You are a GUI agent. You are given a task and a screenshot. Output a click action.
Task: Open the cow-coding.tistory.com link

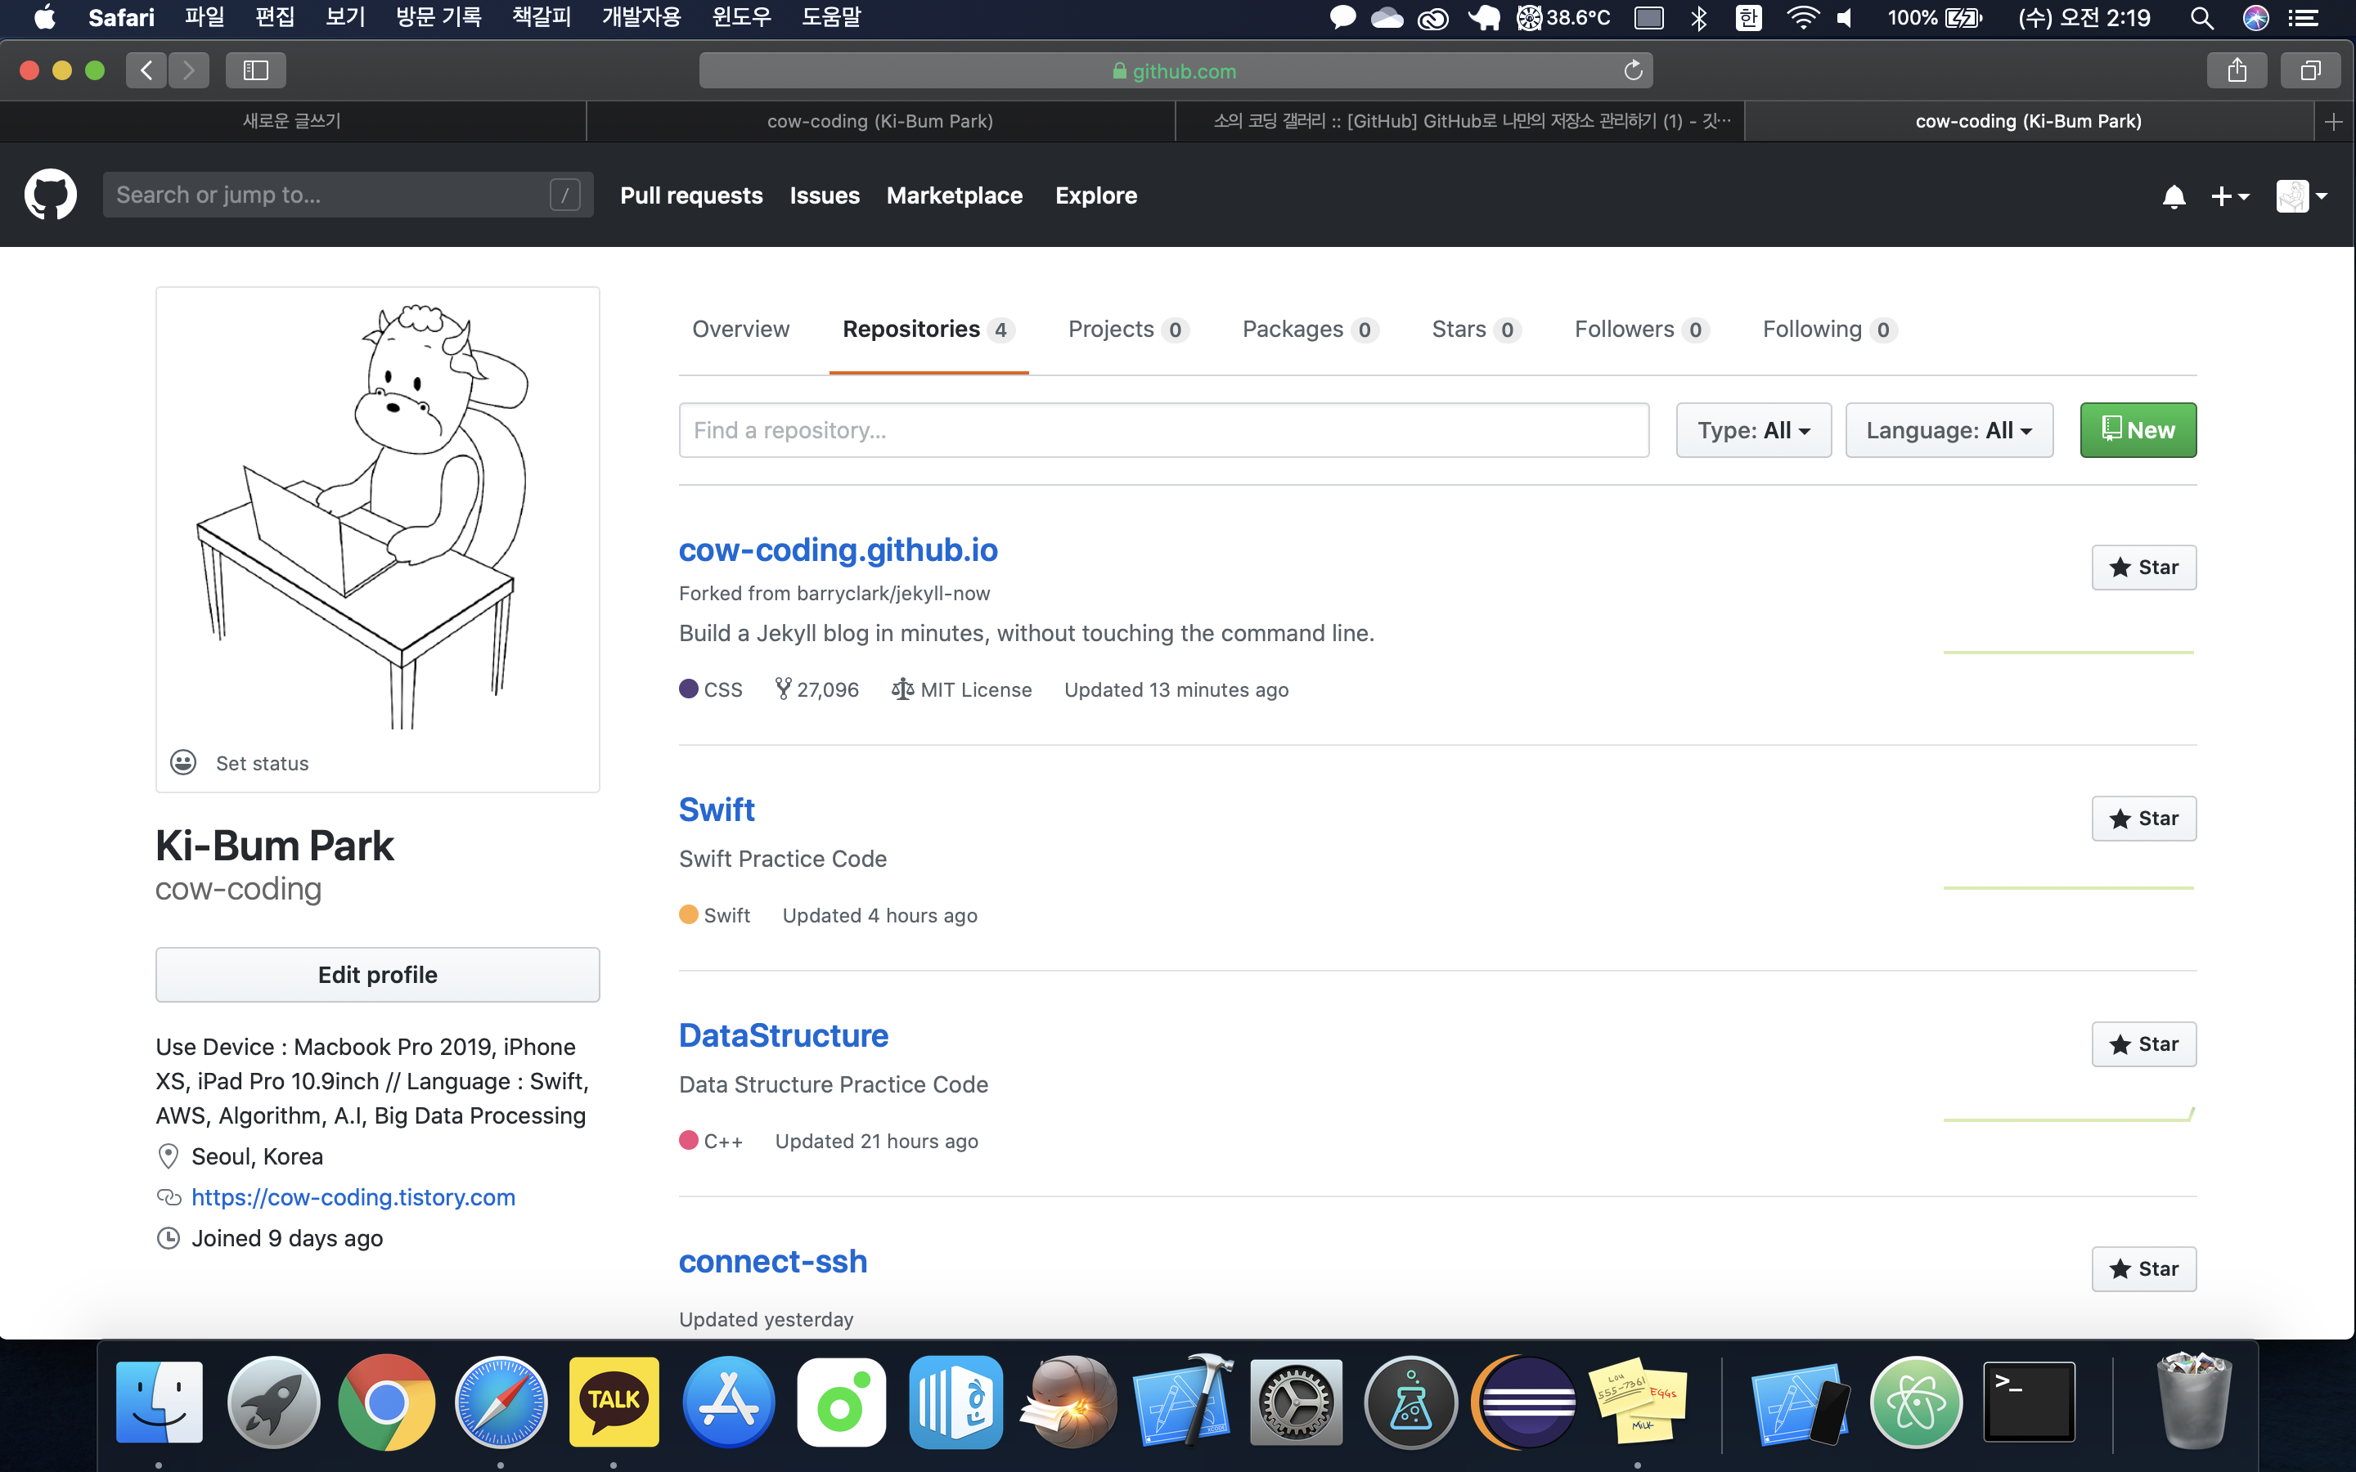coord(353,1197)
